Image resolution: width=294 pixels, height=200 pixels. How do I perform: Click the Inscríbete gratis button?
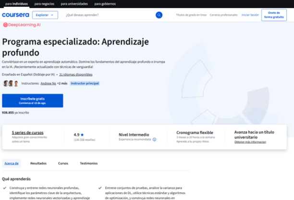click(x=32, y=100)
